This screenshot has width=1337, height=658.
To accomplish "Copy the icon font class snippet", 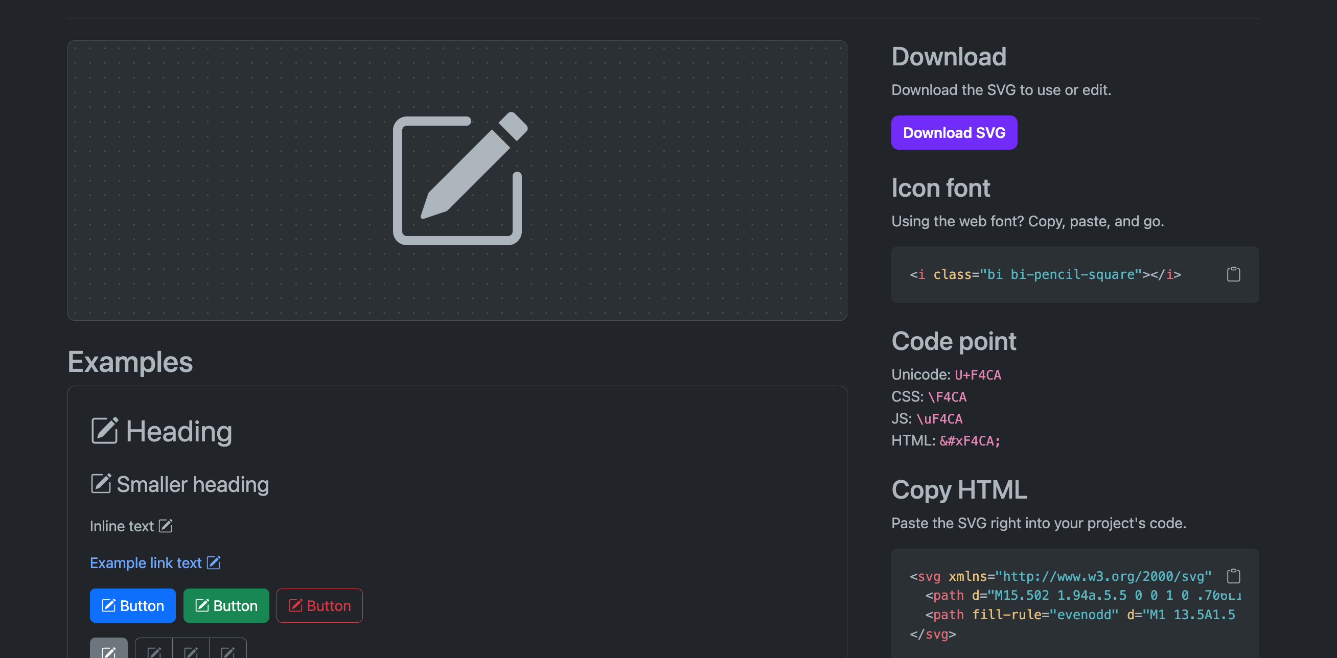I will click(1233, 274).
